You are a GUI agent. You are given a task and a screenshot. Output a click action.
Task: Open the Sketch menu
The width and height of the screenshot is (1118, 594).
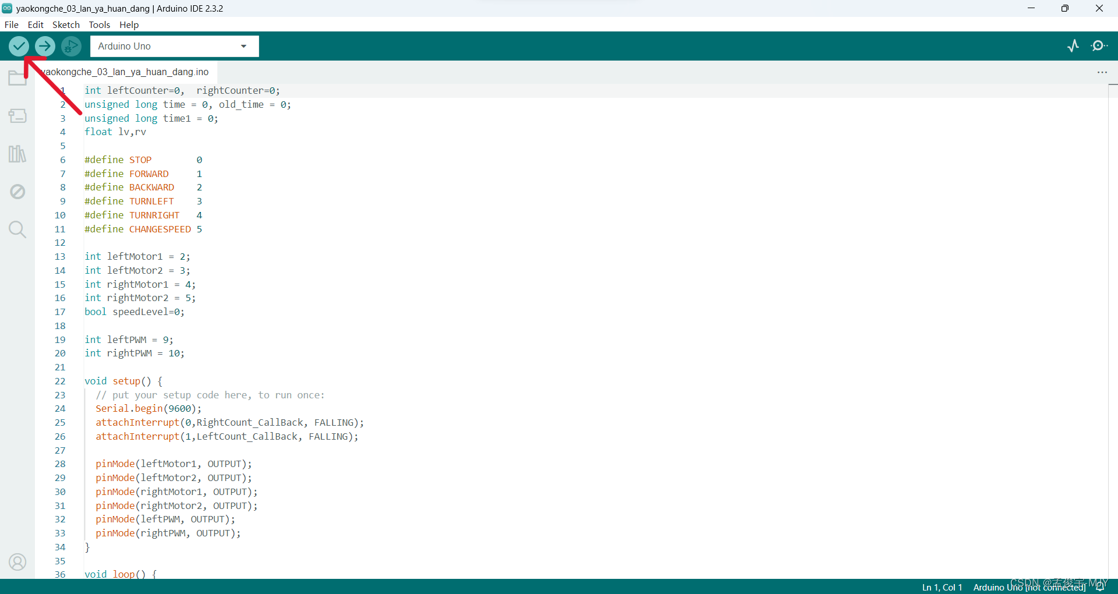(66, 24)
